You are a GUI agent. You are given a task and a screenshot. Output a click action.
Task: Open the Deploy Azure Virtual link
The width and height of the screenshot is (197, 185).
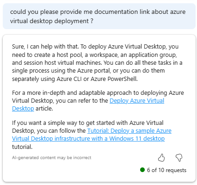[x=137, y=100]
